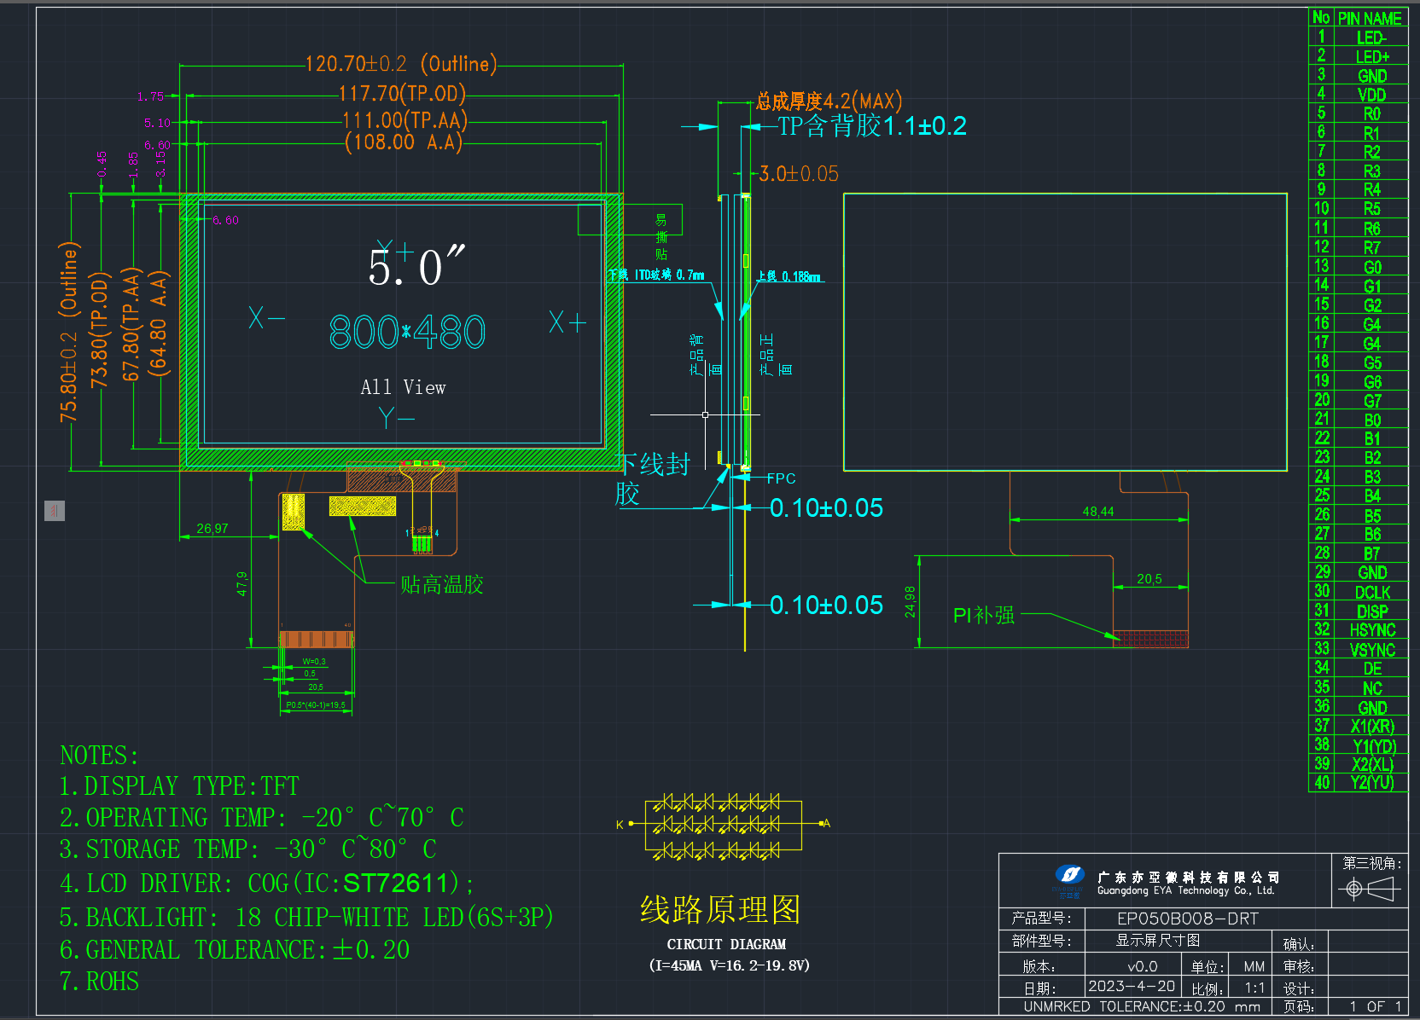
Task: Select product model EP050B008-DRT
Action: coord(1187,919)
